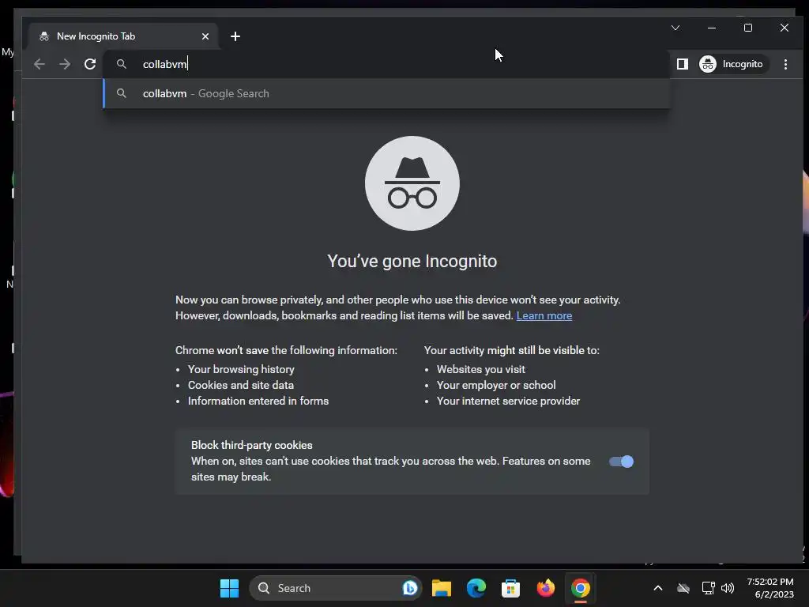
Task: Click "Your internet service provider" text
Action: [508, 401]
